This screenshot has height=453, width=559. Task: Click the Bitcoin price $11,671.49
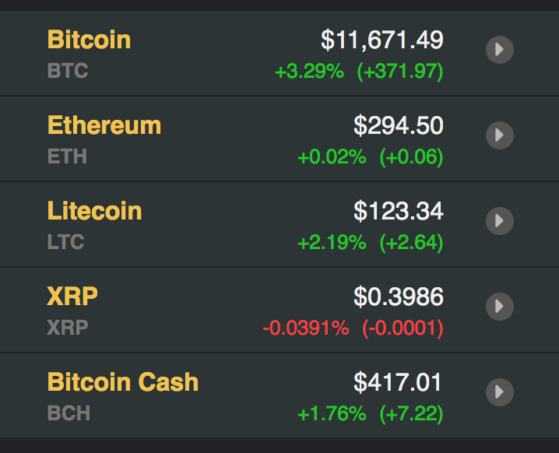pyautogui.click(x=381, y=40)
